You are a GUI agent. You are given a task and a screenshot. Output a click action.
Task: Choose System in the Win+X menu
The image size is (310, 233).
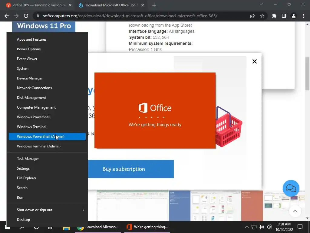click(x=47, y=69)
